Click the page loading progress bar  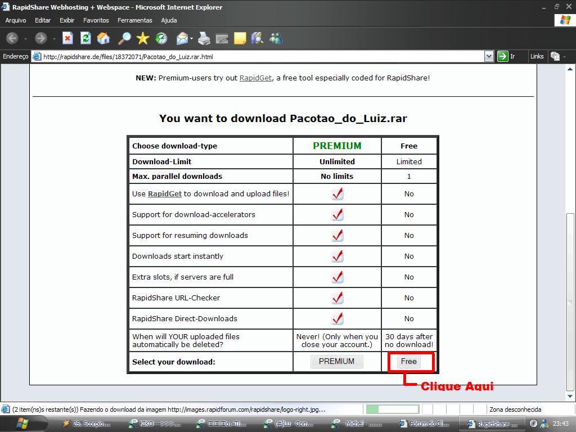coord(393,409)
